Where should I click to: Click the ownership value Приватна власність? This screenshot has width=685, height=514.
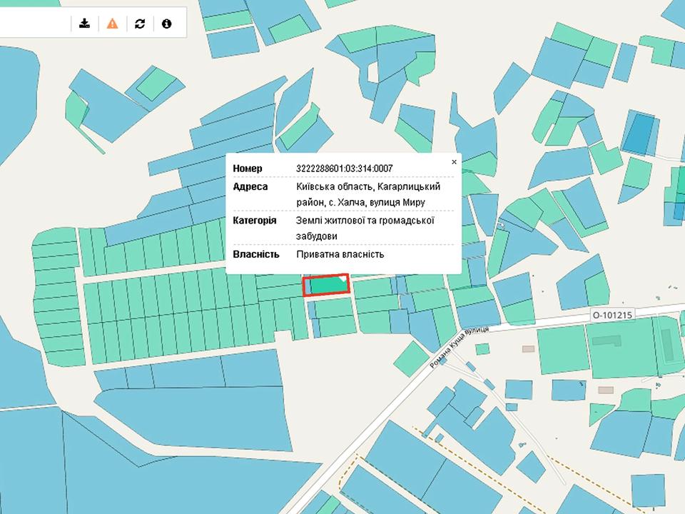pos(340,254)
